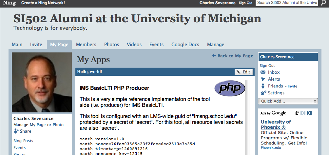Click Edit on Hello, world! app
329x155 pixels.
(x=243, y=72)
